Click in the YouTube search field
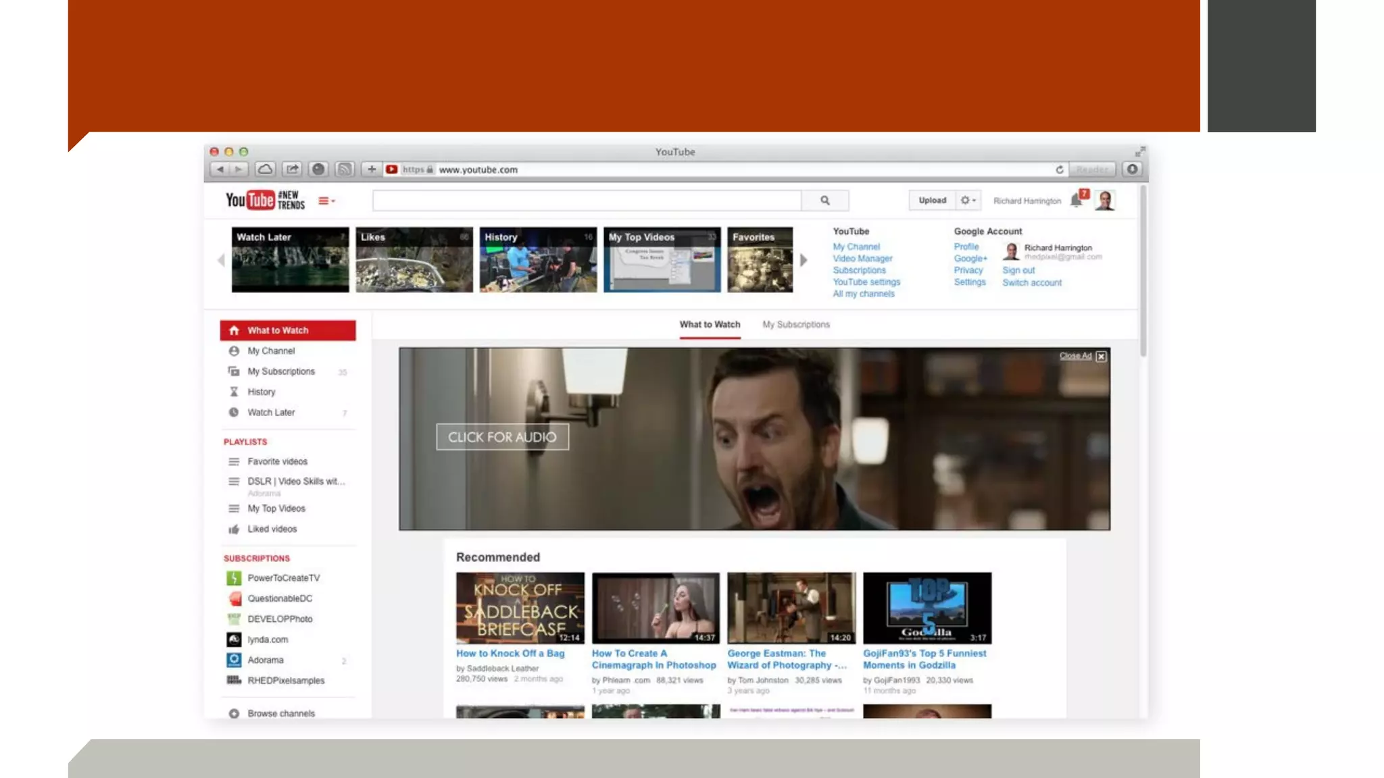This screenshot has height=778, width=1384. click(x=586, y=201)
